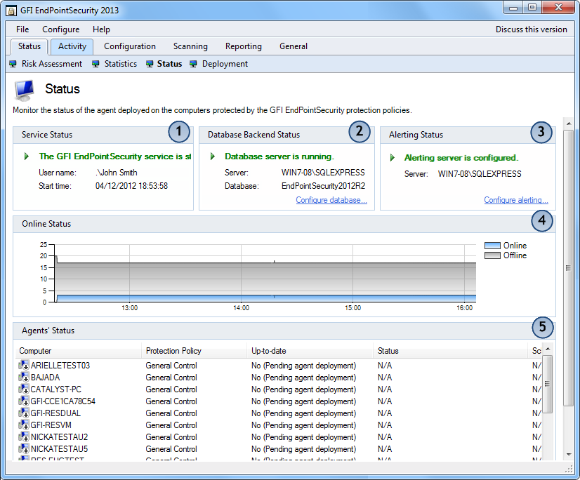Select the GFI-RESDUAL computer name

tap(55, 413)
